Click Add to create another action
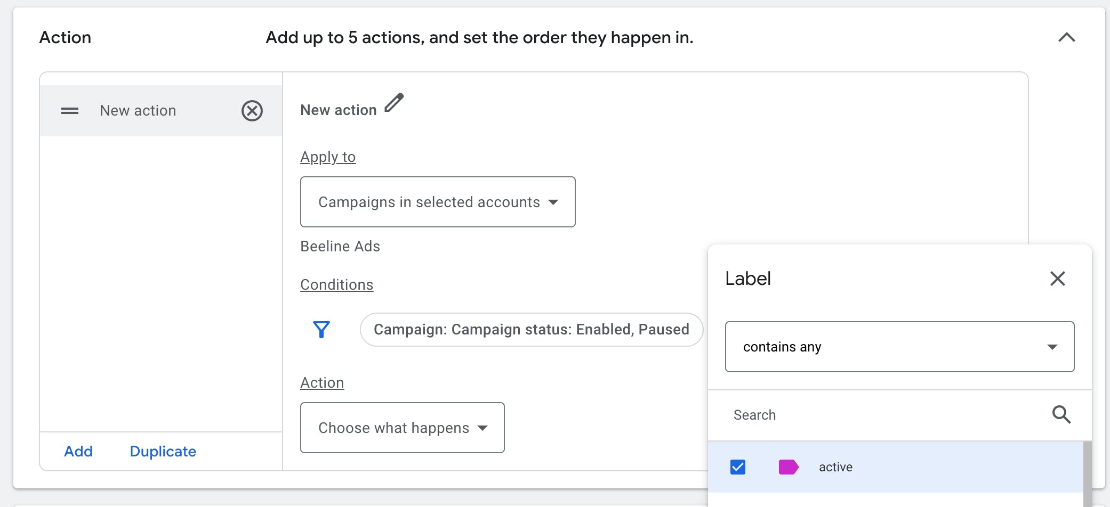The width and height of the screenshot is (1110, 507). click(78, 451)
